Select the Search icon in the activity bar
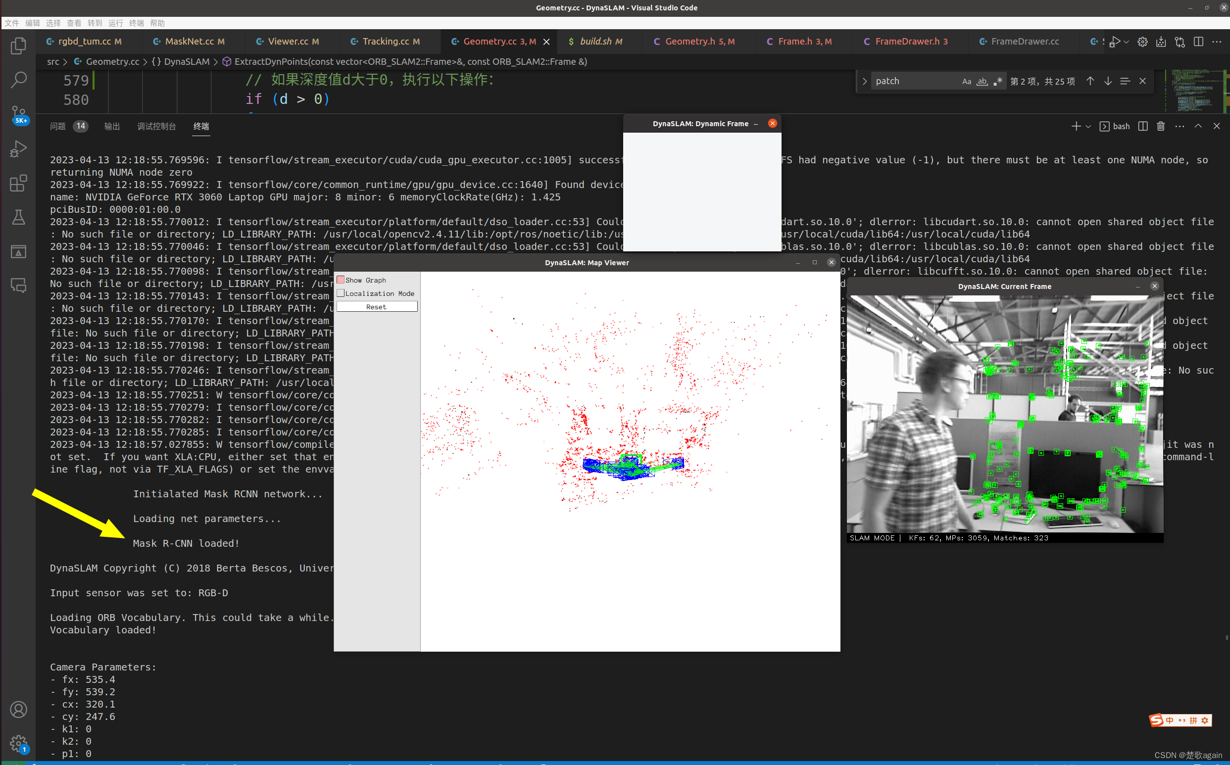This screenshot has width=1230, height=765. [19, 80]
